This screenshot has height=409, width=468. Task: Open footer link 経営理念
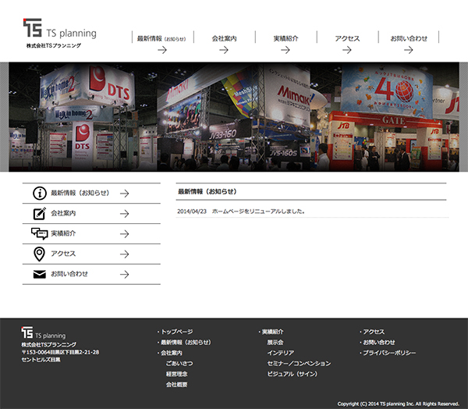point(177,374)
